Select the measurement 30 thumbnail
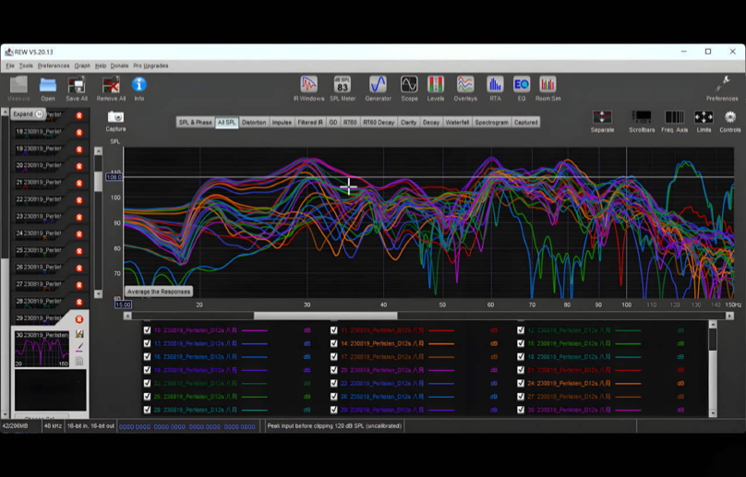Viewport: 746px width, 477px height. tap(42, 349)
